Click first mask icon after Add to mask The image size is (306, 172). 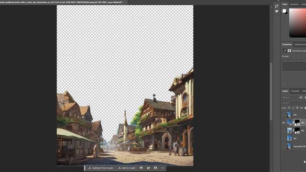(x=141, y=168)
